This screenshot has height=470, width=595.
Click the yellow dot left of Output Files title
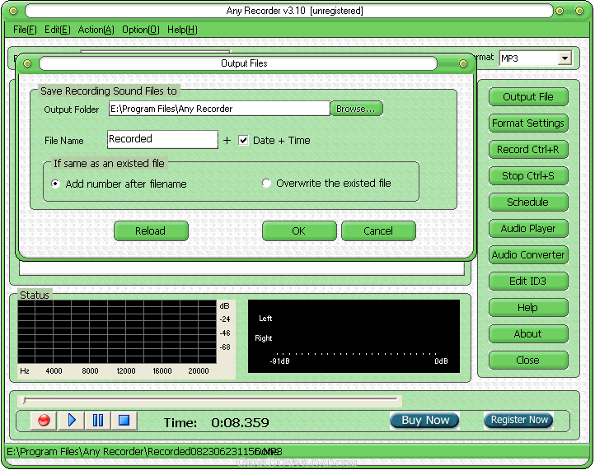(27, 63)
